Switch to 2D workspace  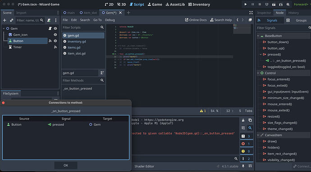point(109,4)
